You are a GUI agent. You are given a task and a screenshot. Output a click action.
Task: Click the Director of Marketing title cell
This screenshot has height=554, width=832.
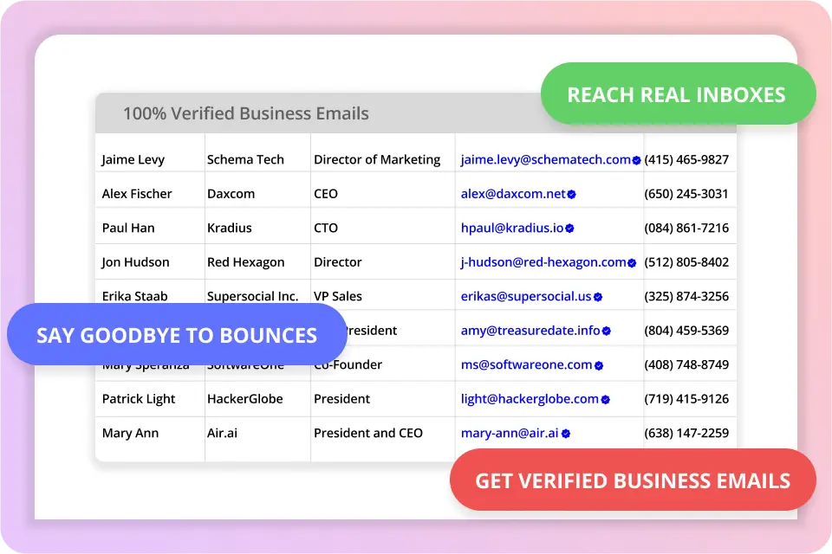[377, 159]
